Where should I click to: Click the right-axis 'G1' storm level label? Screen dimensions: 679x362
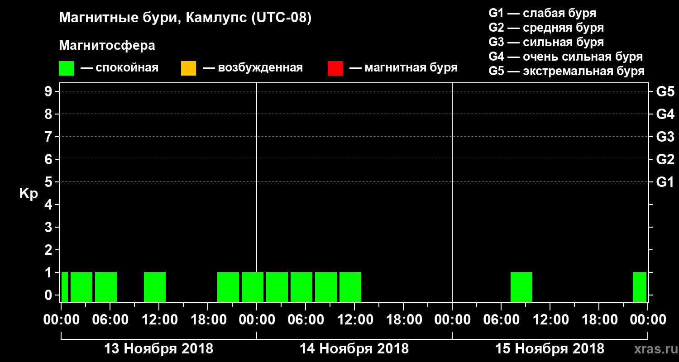[665, 182]
